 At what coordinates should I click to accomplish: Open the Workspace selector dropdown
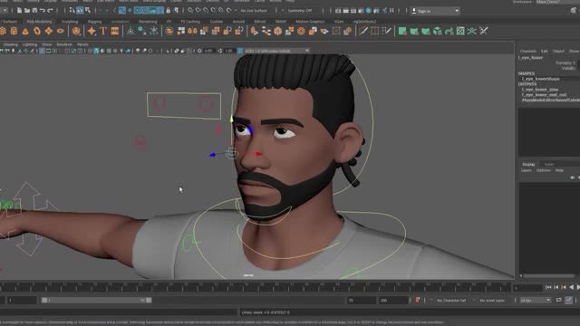coord(557,2)
